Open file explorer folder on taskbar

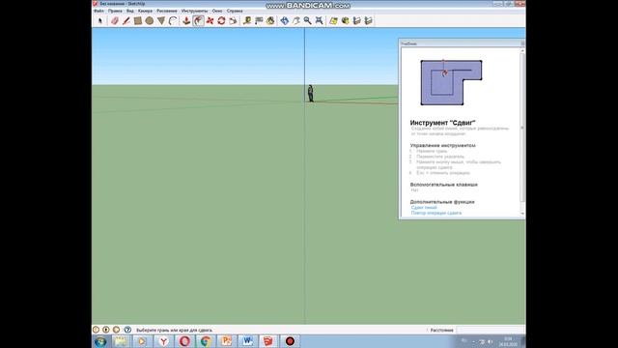pyautogui.click(x=121, y=341)
